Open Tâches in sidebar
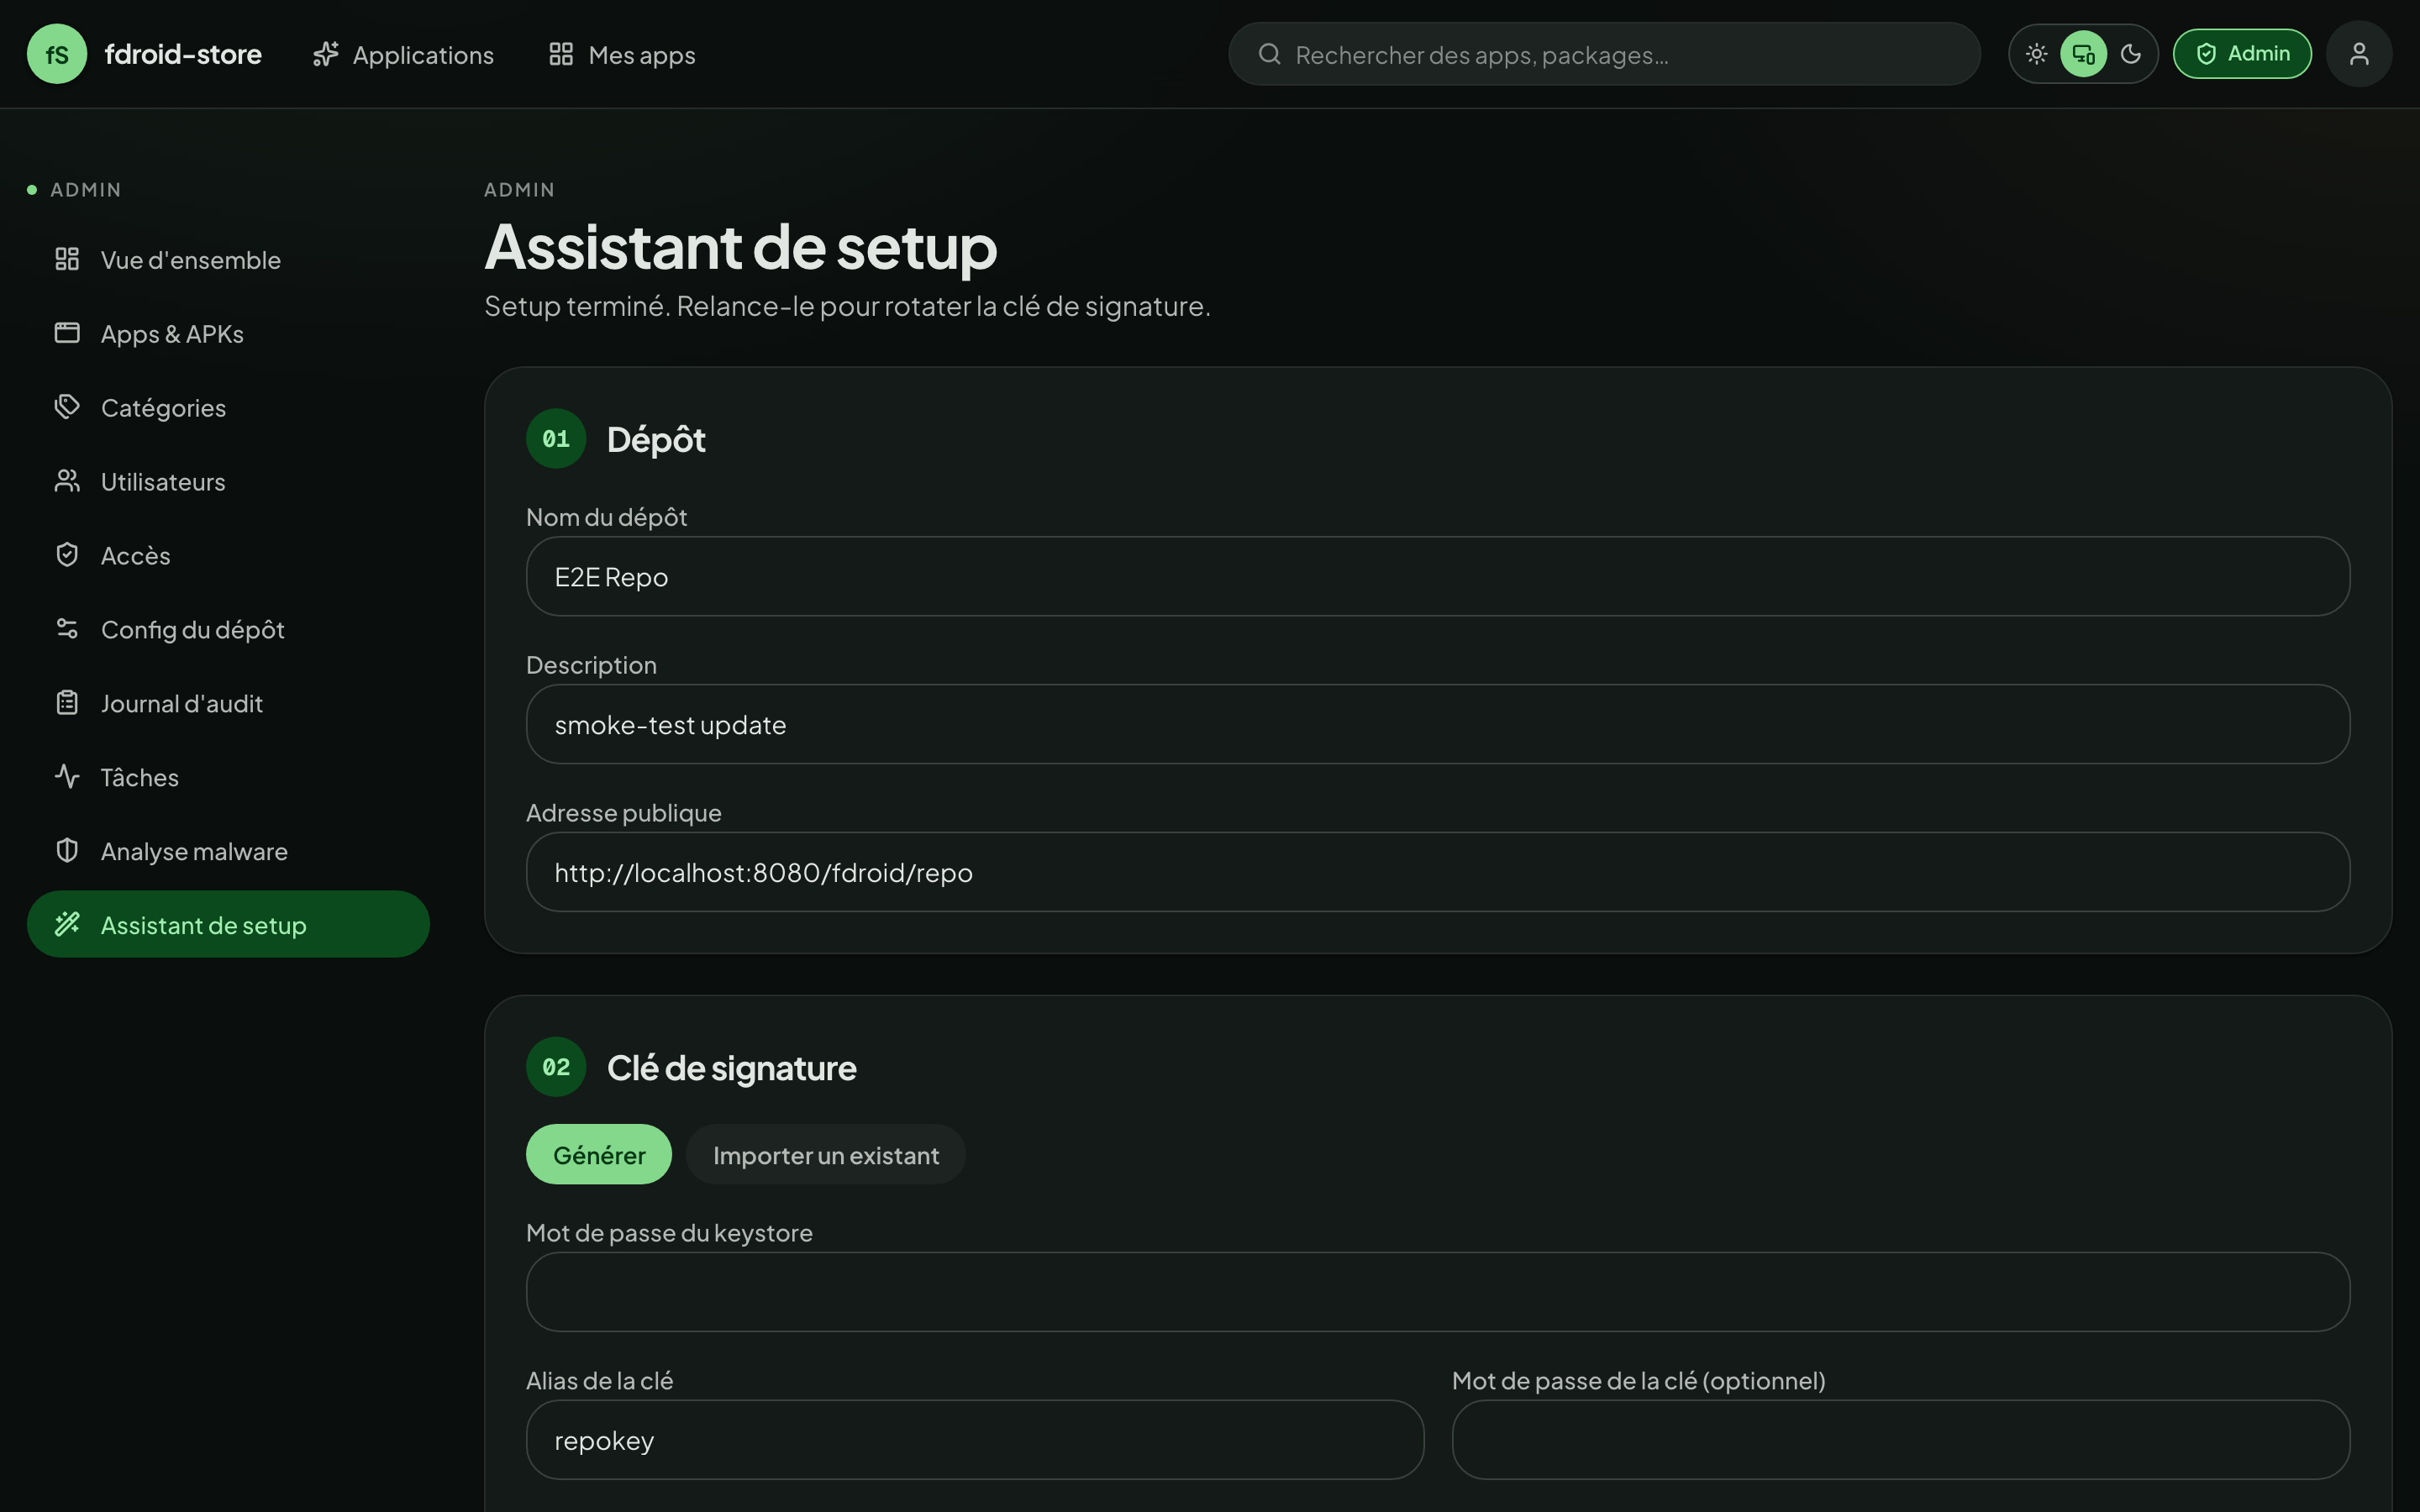The width and height of the screenshot is (2420, 1512). tap(228, 777)
